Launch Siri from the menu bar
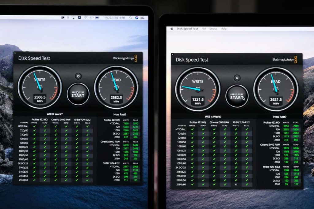The image size is (314, 209). 136,18
